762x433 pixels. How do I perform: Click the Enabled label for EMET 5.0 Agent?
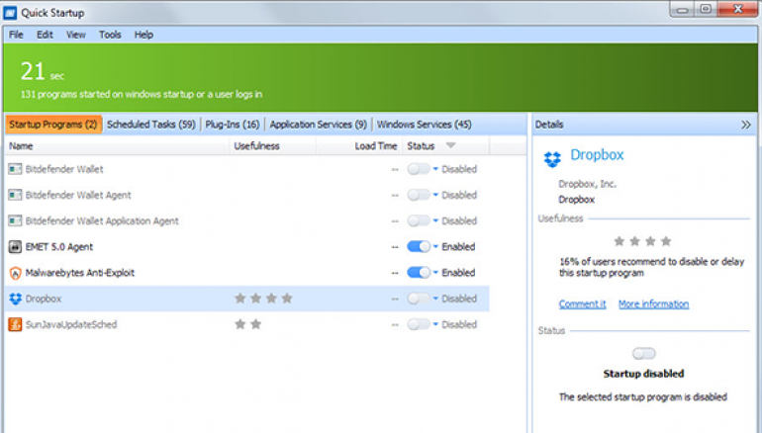[x=458, y=246]
